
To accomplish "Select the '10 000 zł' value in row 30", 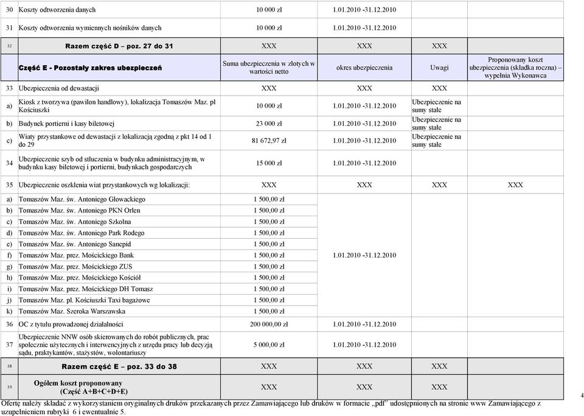I will (269, 10).
